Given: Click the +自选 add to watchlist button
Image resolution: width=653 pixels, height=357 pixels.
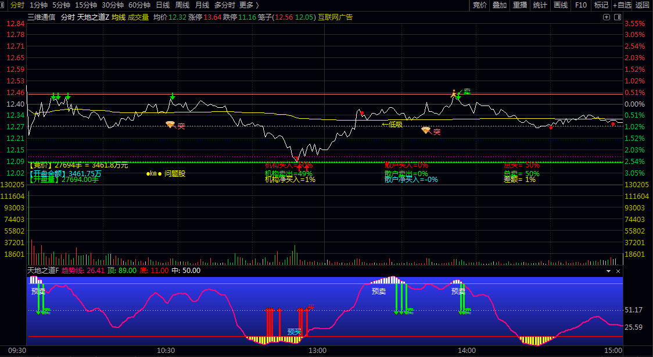Looking at the screenshot, I should coord(622,5).
